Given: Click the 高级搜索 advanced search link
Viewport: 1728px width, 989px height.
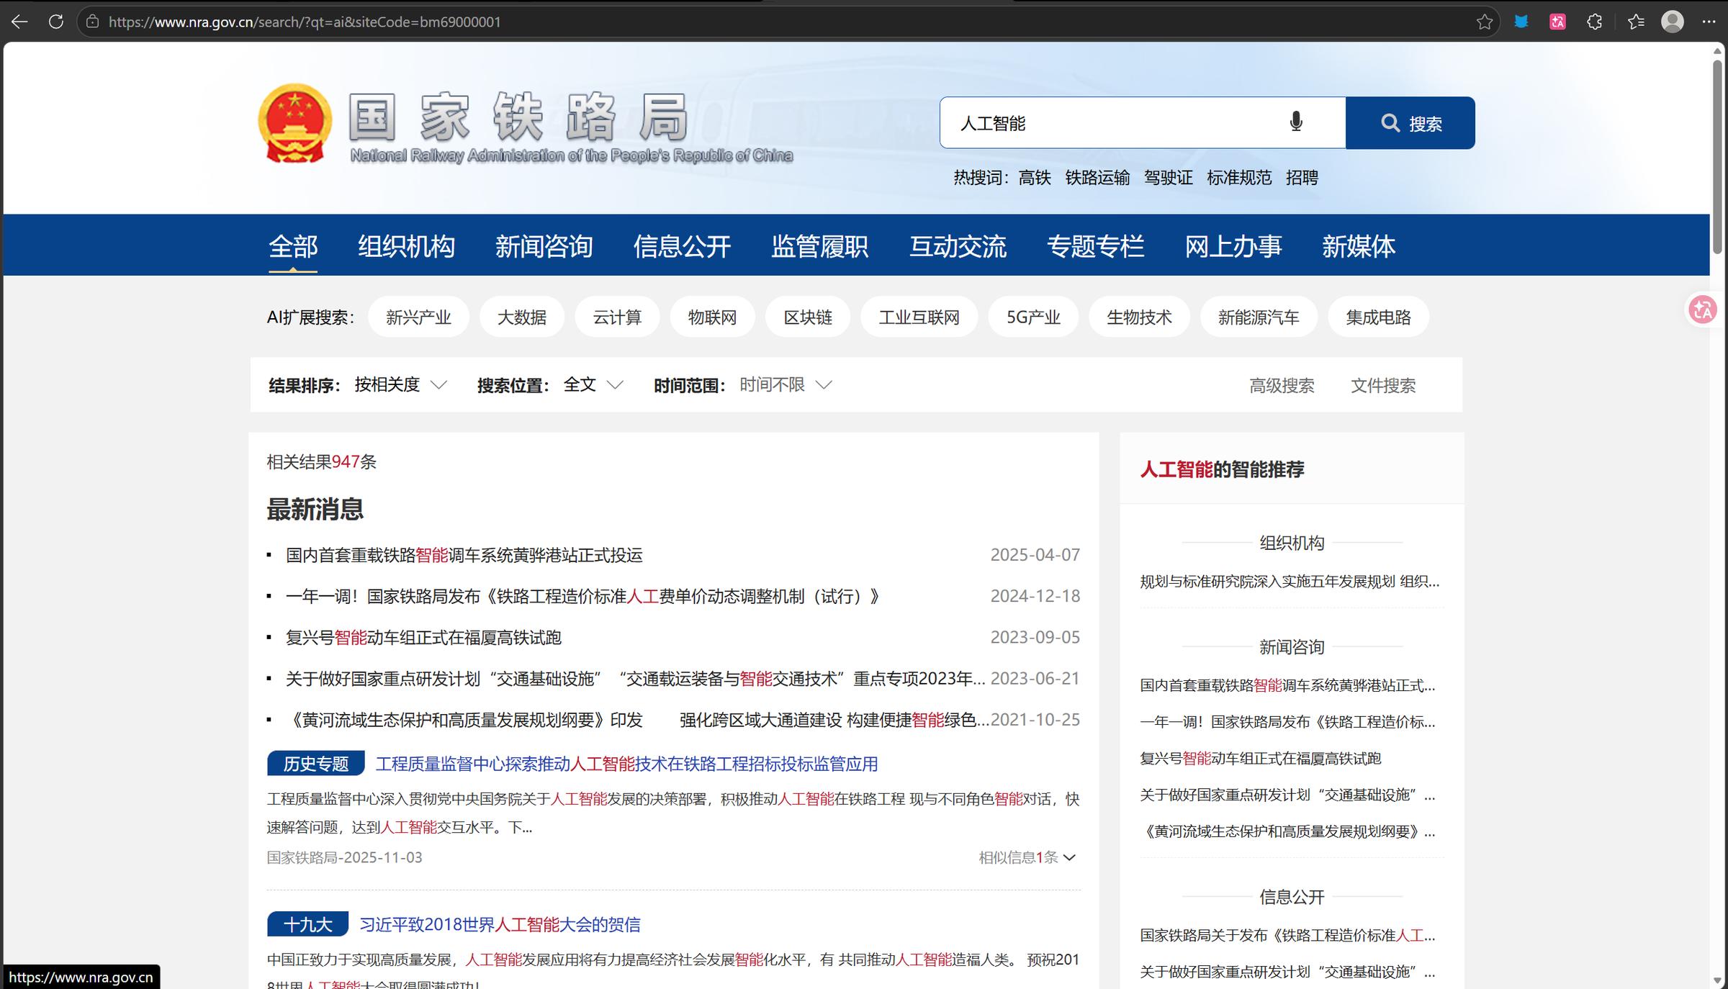Looking at the screenshot, I should tap(1282, 386).
